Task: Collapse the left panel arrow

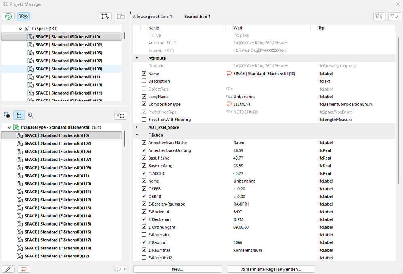Action: click(130, 13)
